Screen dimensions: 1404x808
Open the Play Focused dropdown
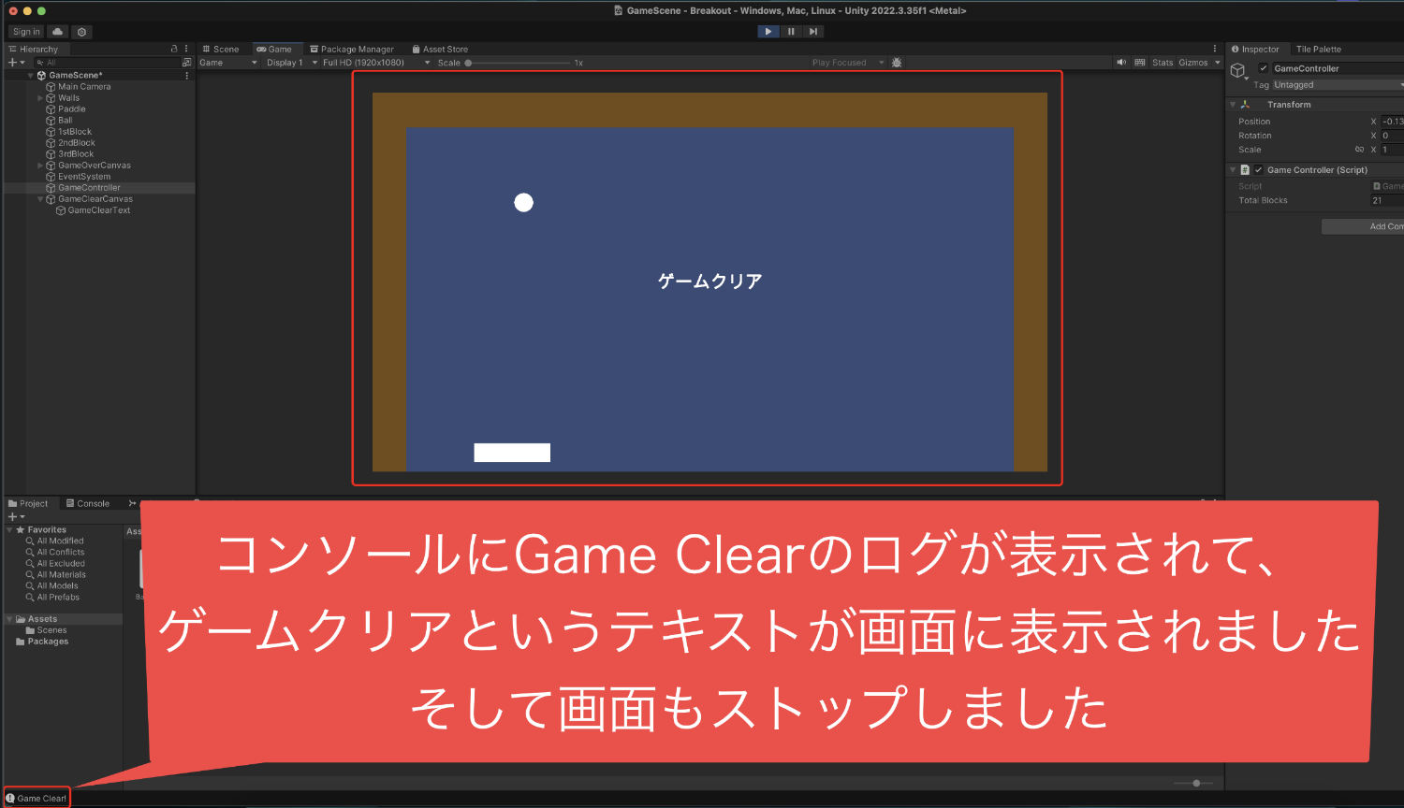pos(847,63)
